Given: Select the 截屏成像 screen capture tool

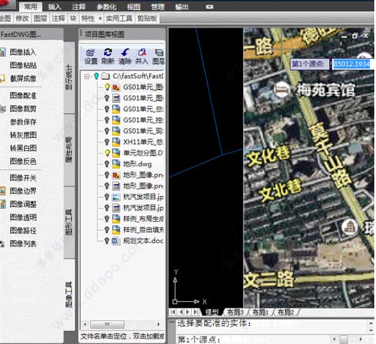Looking at the screenshot, I should [23, 78].
